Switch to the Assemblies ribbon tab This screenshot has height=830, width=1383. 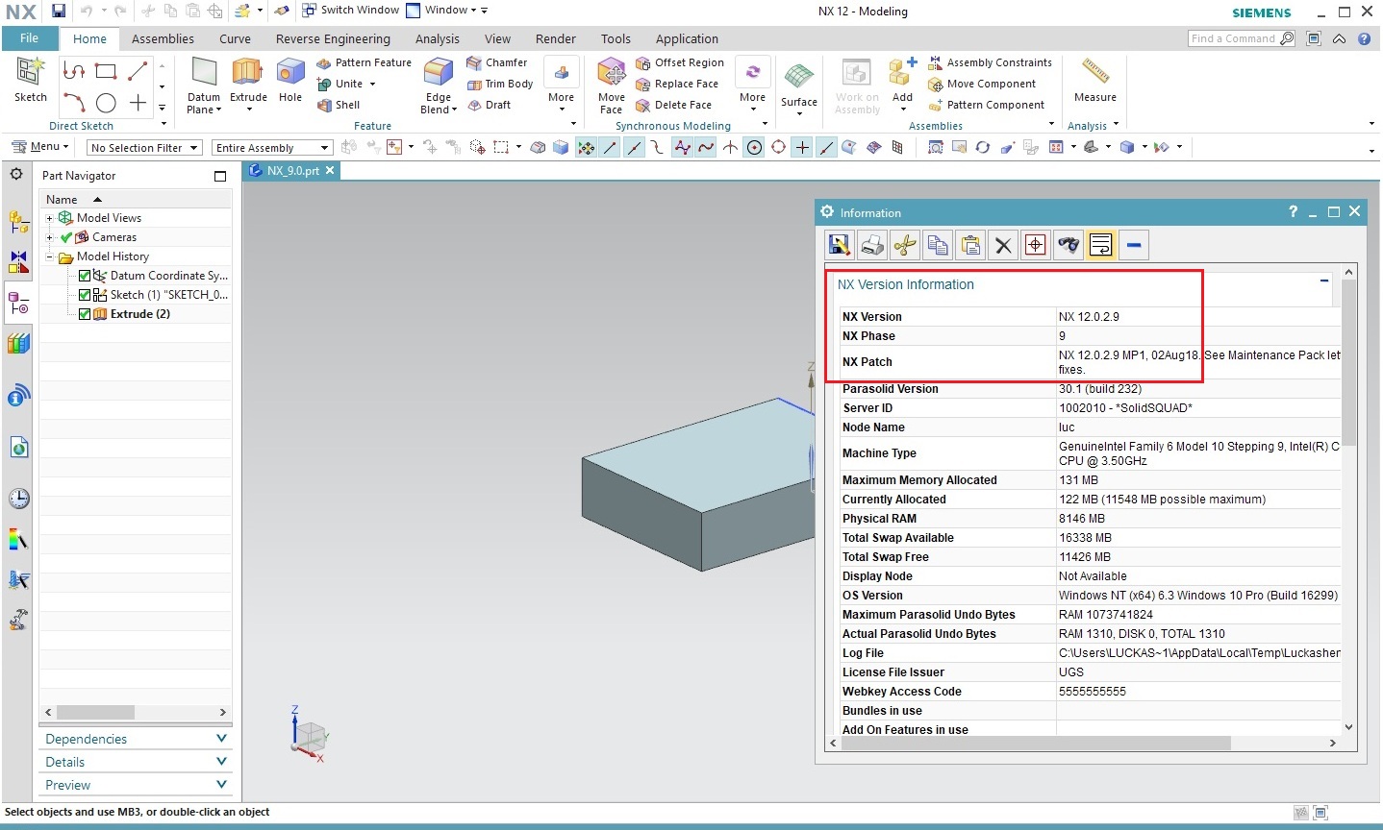163,38
